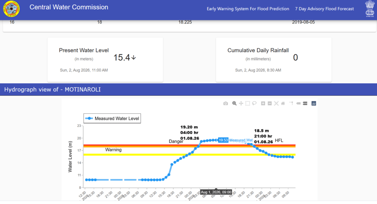Open Early Warning System For Flood Prediction
Image resolution: width=377 pixels, height=204 pixels.
248,9
